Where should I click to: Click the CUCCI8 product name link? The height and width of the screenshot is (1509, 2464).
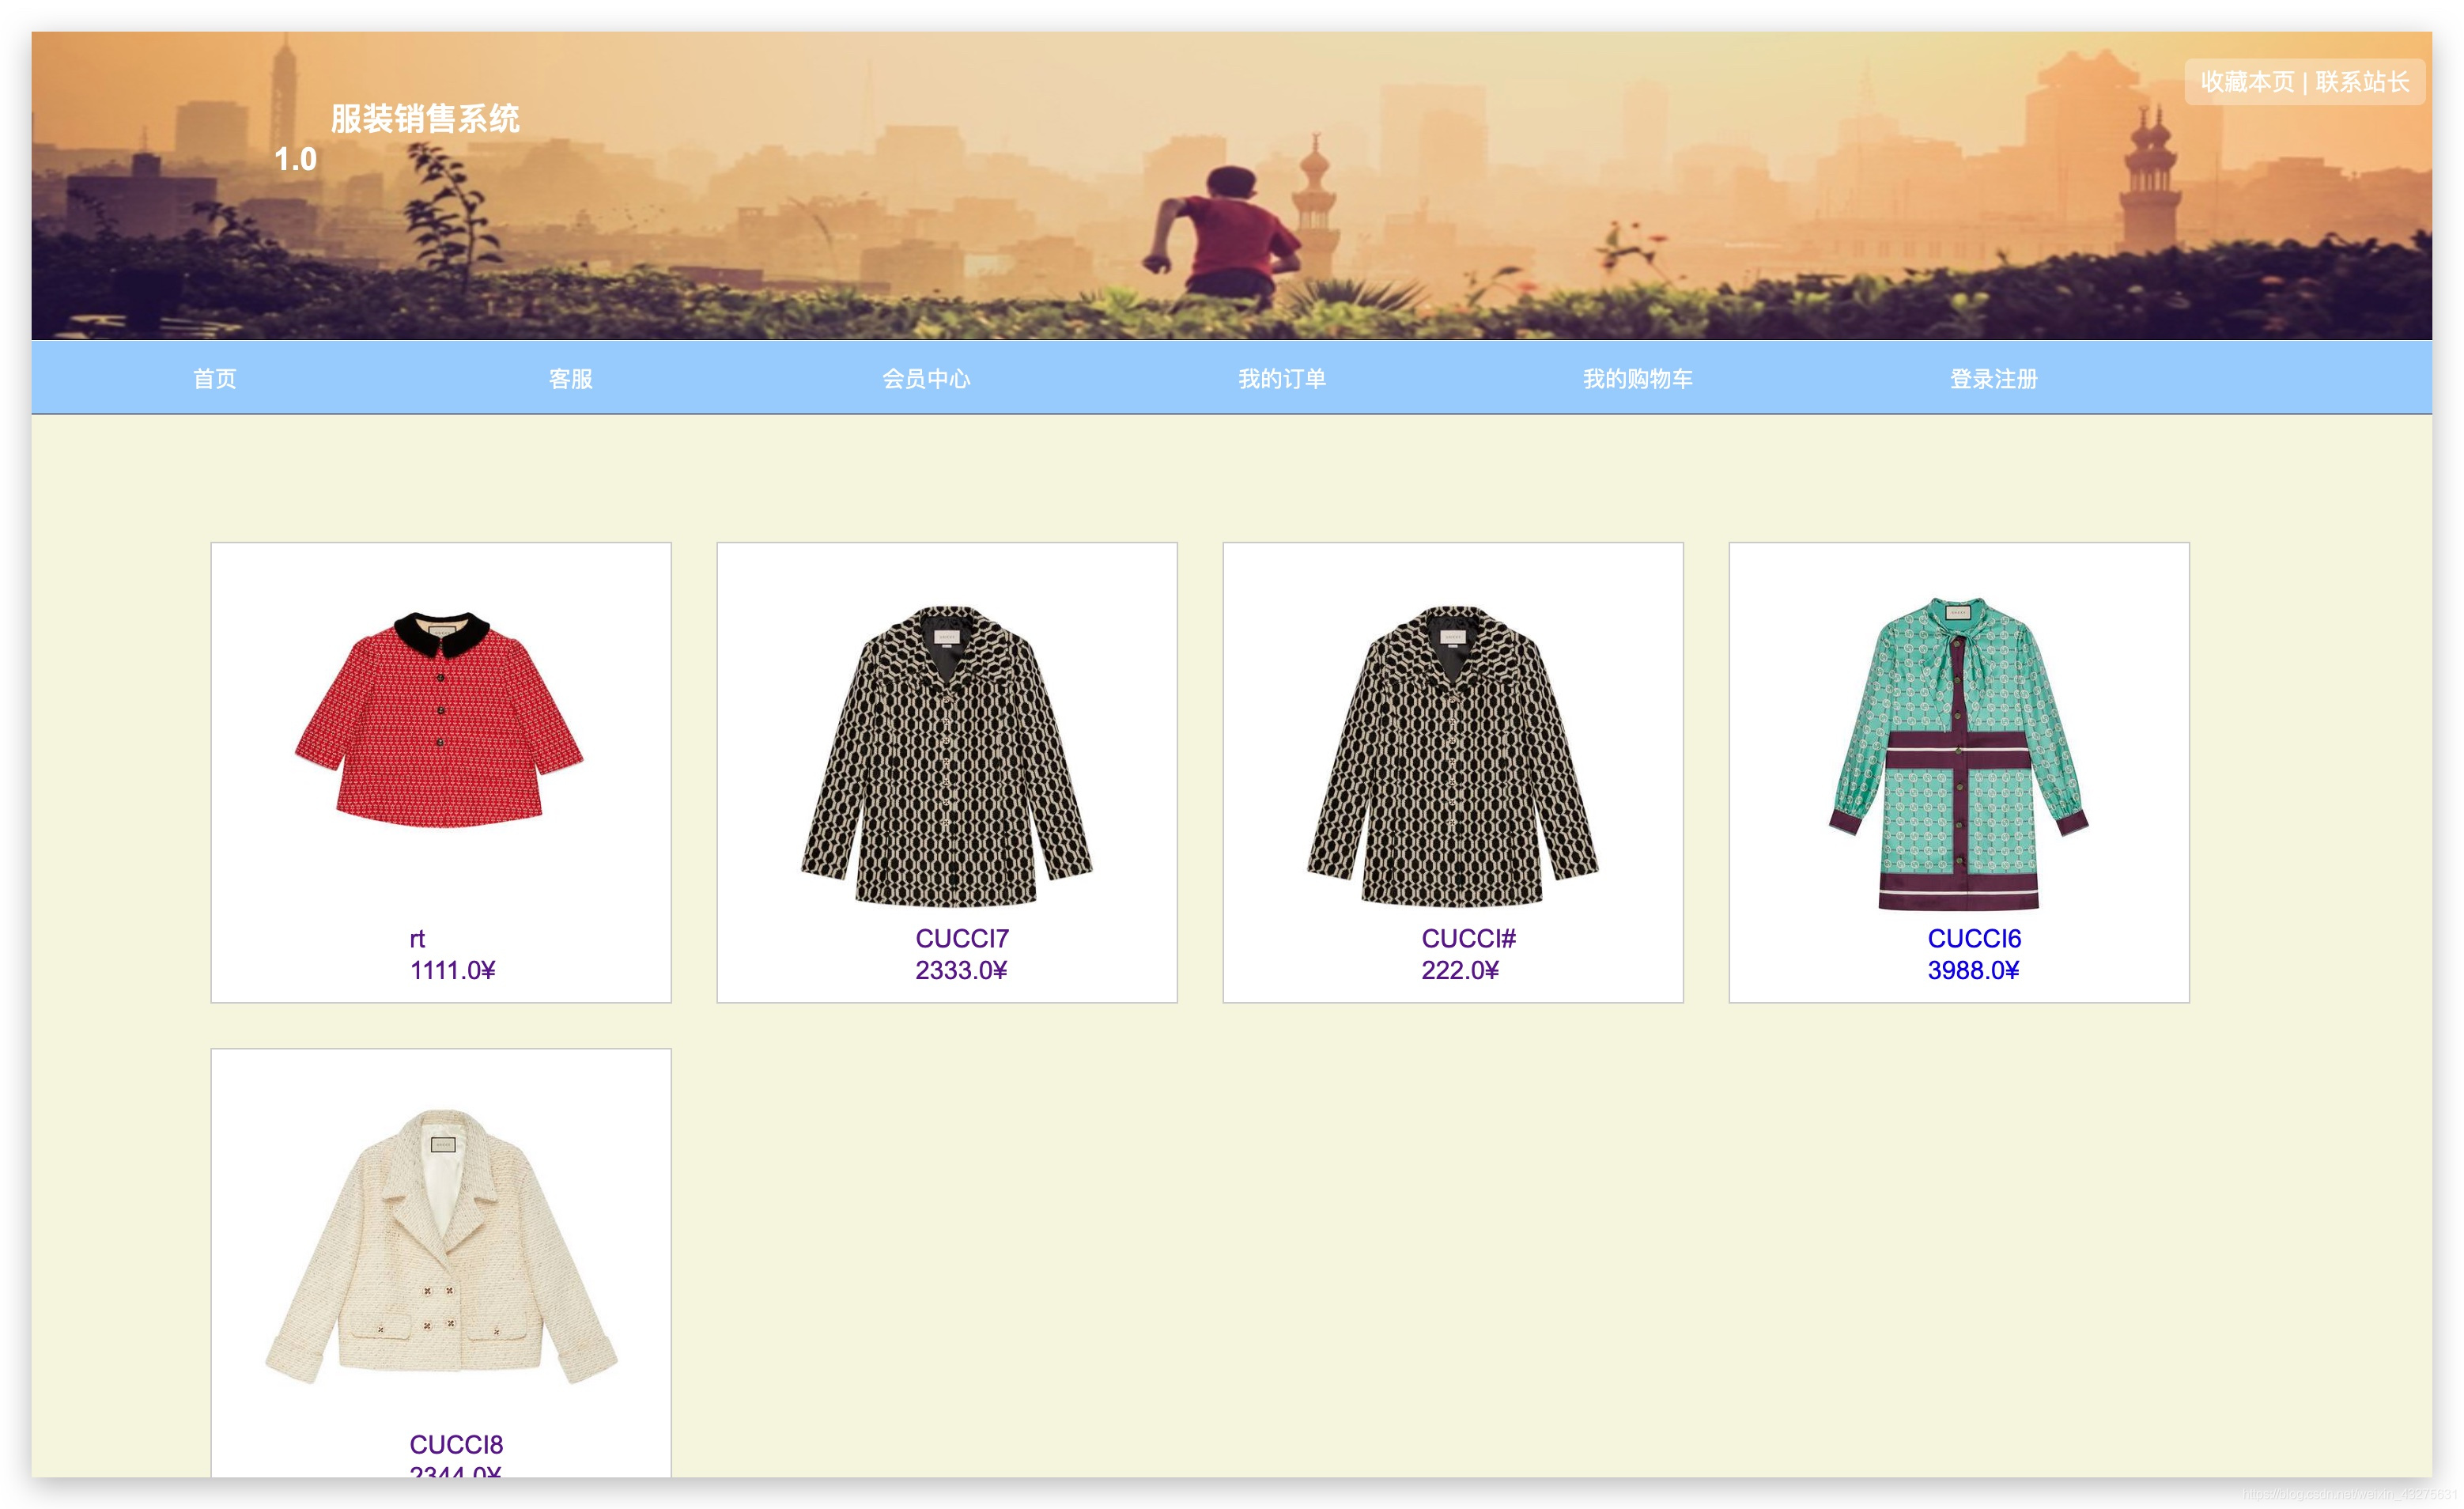(x=456, y=1444)
